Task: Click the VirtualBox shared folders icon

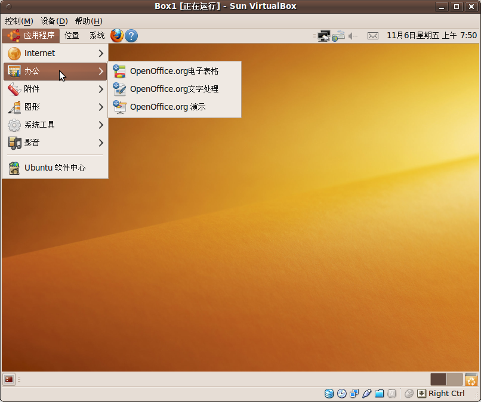Action: pyautogui.click(x=380, y=394)
